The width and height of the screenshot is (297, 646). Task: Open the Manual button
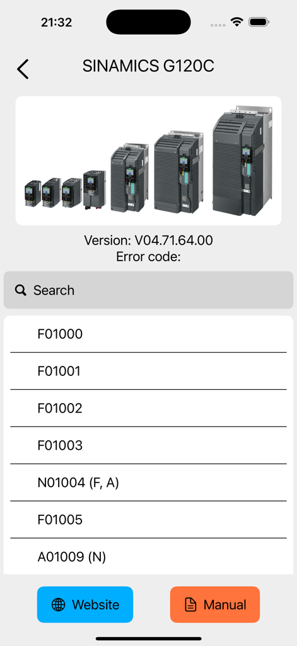point(215,604)
